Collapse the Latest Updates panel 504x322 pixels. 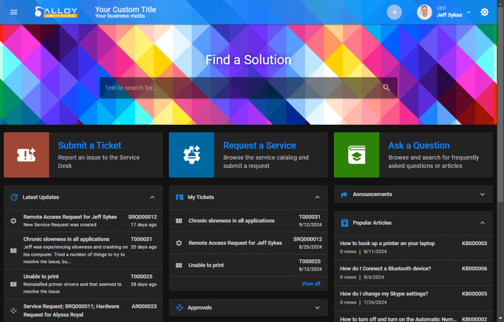[152, 197]
